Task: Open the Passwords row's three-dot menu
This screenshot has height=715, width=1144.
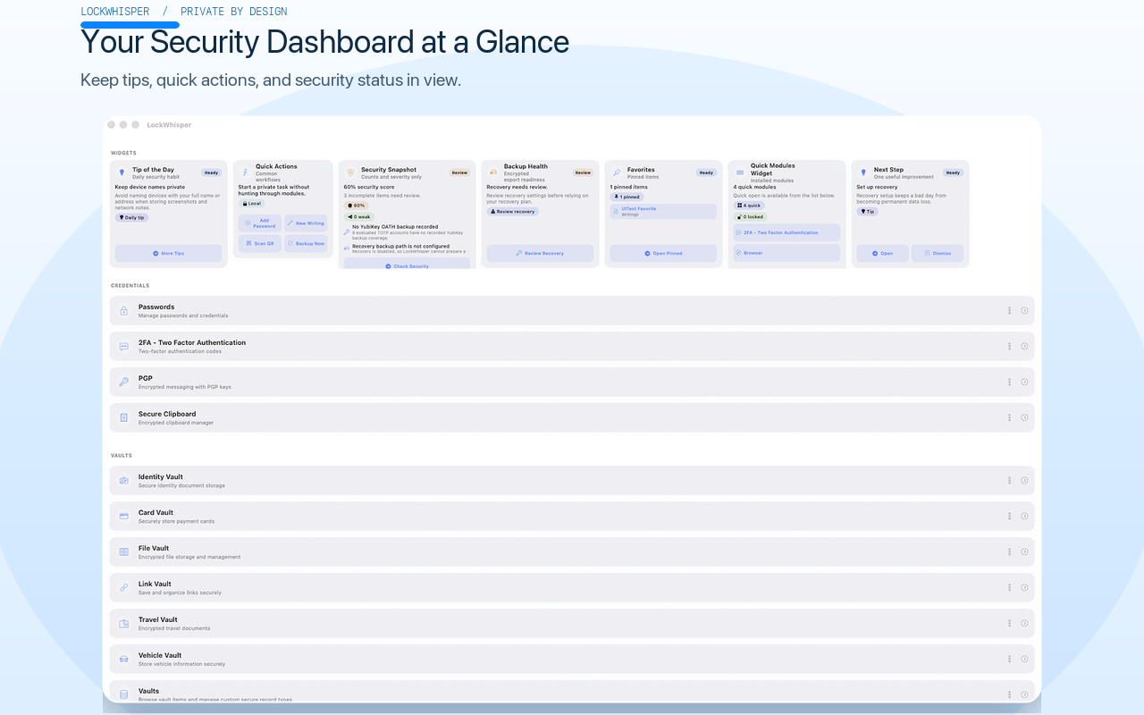Action: click(1010, 310)
